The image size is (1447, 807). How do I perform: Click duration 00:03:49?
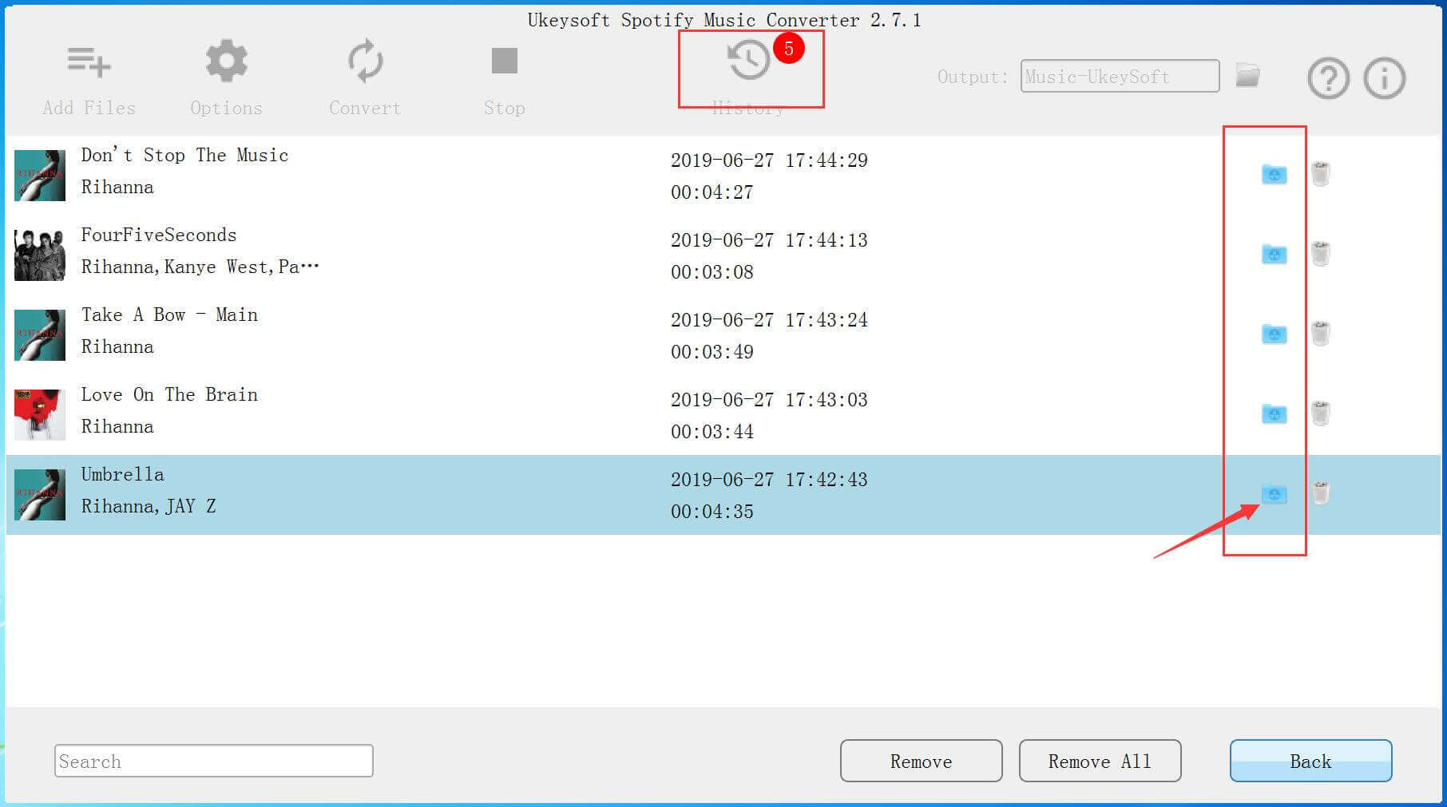(x=712, y=351)
